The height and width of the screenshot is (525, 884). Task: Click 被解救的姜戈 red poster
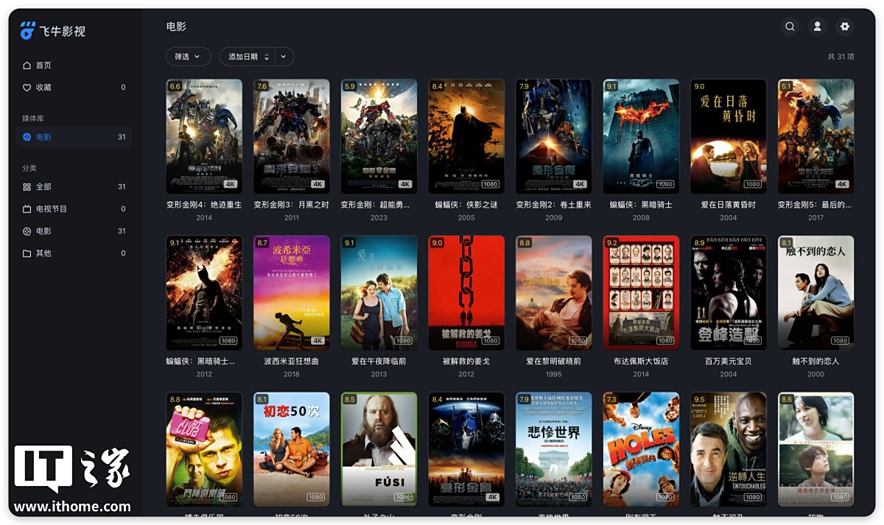click(466, 292)
